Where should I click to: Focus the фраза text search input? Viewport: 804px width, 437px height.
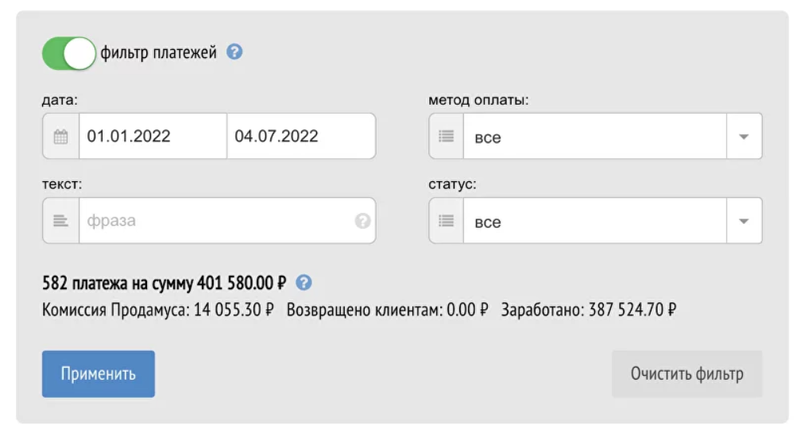click(x=215, y=221)
